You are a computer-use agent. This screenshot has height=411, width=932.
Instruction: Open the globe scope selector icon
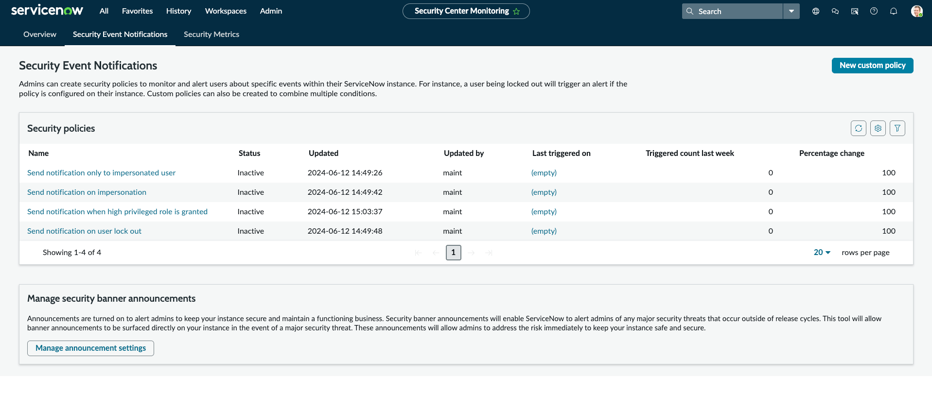pyautogui.click(x=816, y=11)
